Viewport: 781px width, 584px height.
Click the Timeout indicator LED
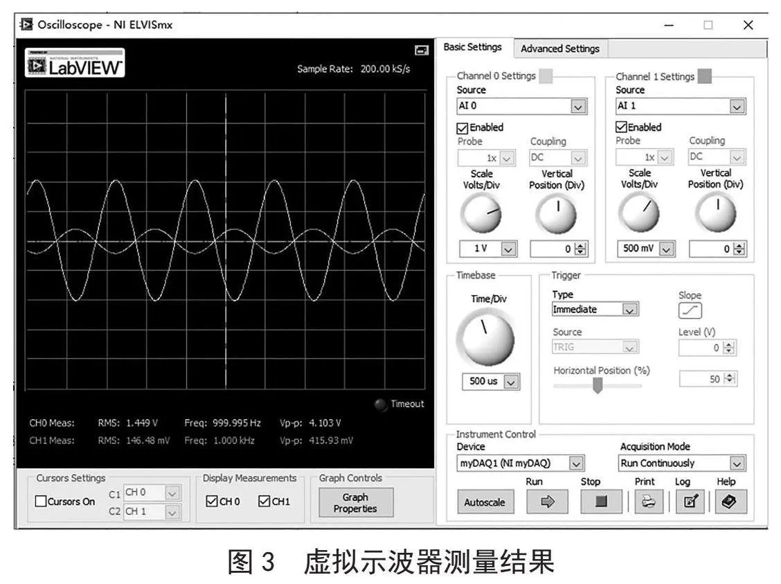(x=381, y=404)
